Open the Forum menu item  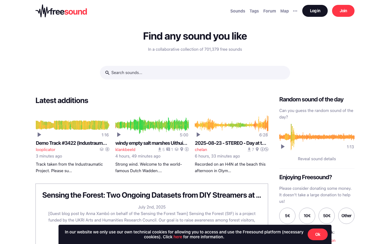point(269,11)
